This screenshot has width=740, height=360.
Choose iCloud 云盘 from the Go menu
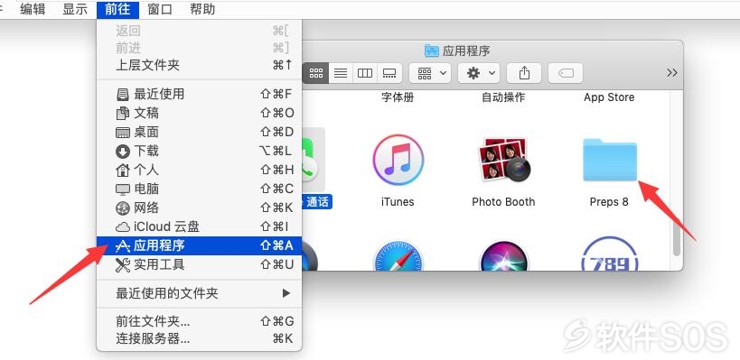tap(199, 226)
